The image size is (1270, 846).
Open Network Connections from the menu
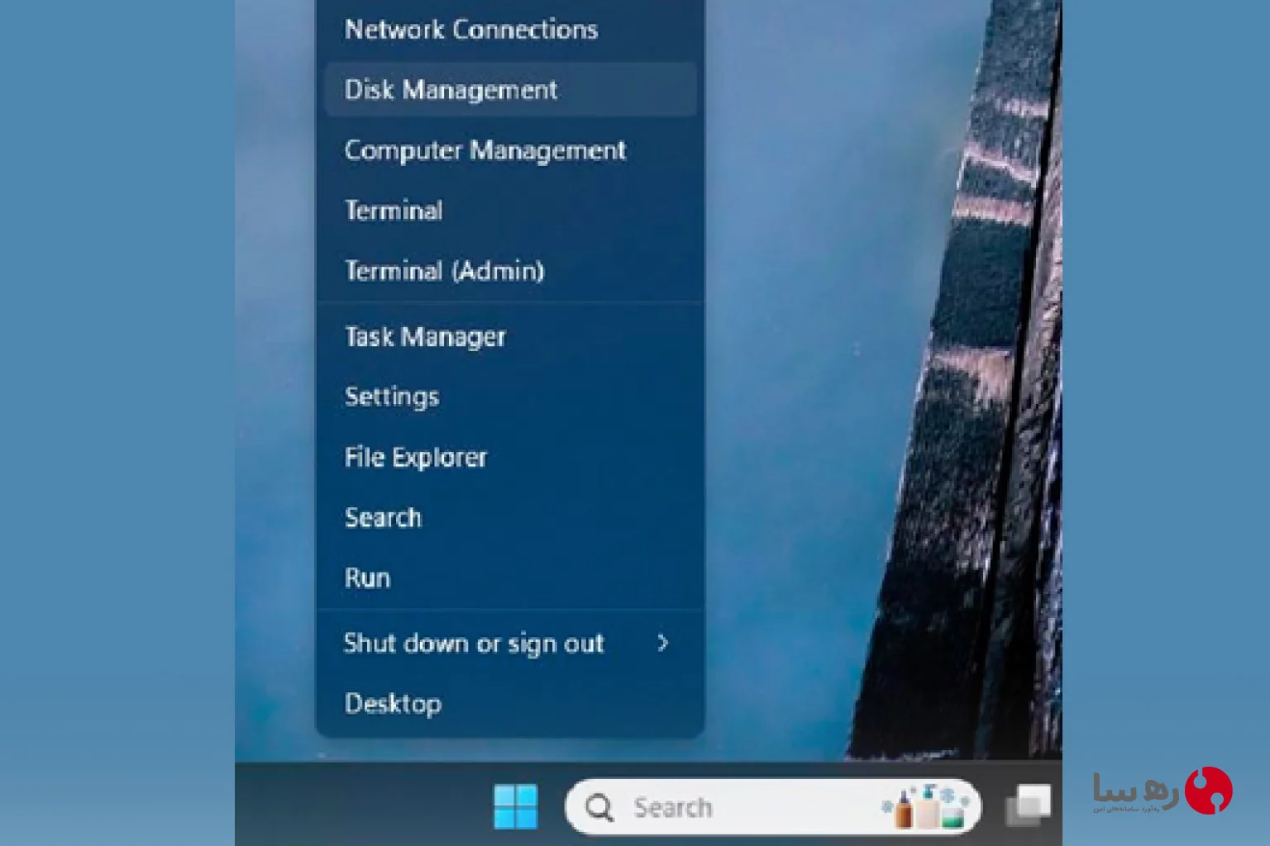click(510, 30)
